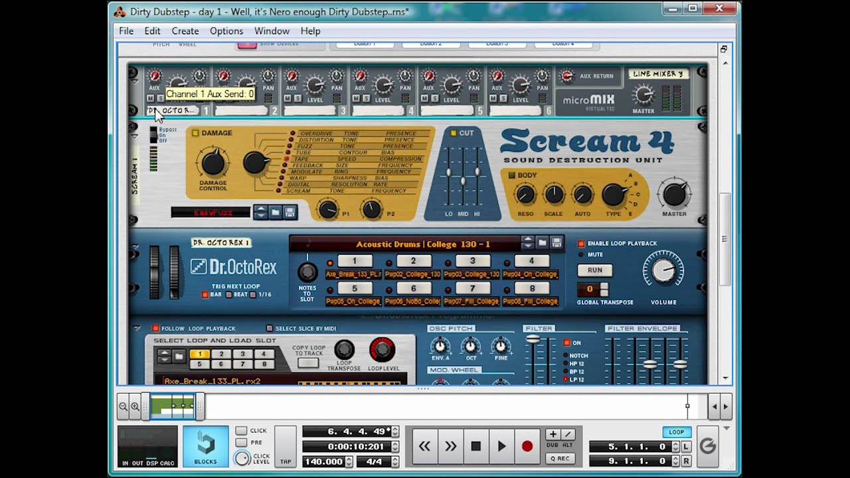Image resolution: width=850 pixels, height=478 pixels.
Task: Click the Rewind transport button
Action: (x=424, y=446)
